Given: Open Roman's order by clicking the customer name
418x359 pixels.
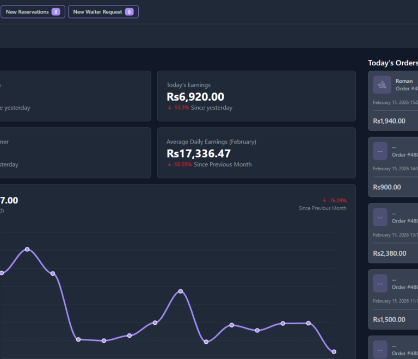Looking at the screenshot, I should [404, 81].
